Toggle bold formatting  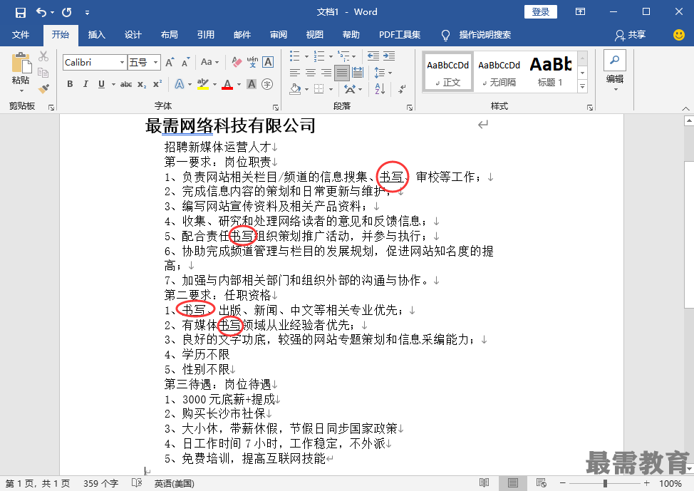[x=70, y=84]
